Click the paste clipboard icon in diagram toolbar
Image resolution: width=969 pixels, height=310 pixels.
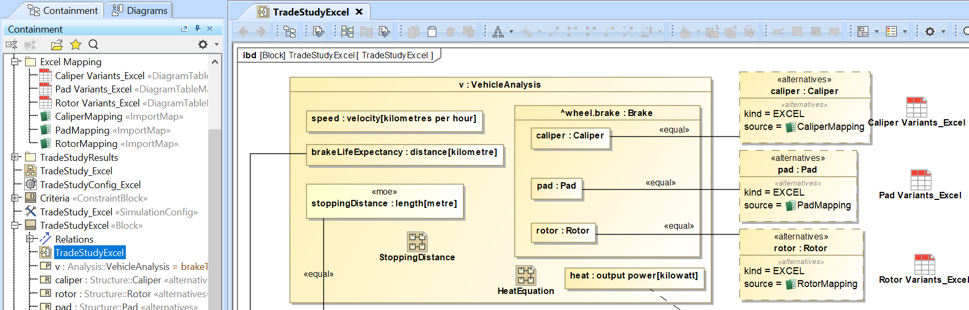coord(432,32)
